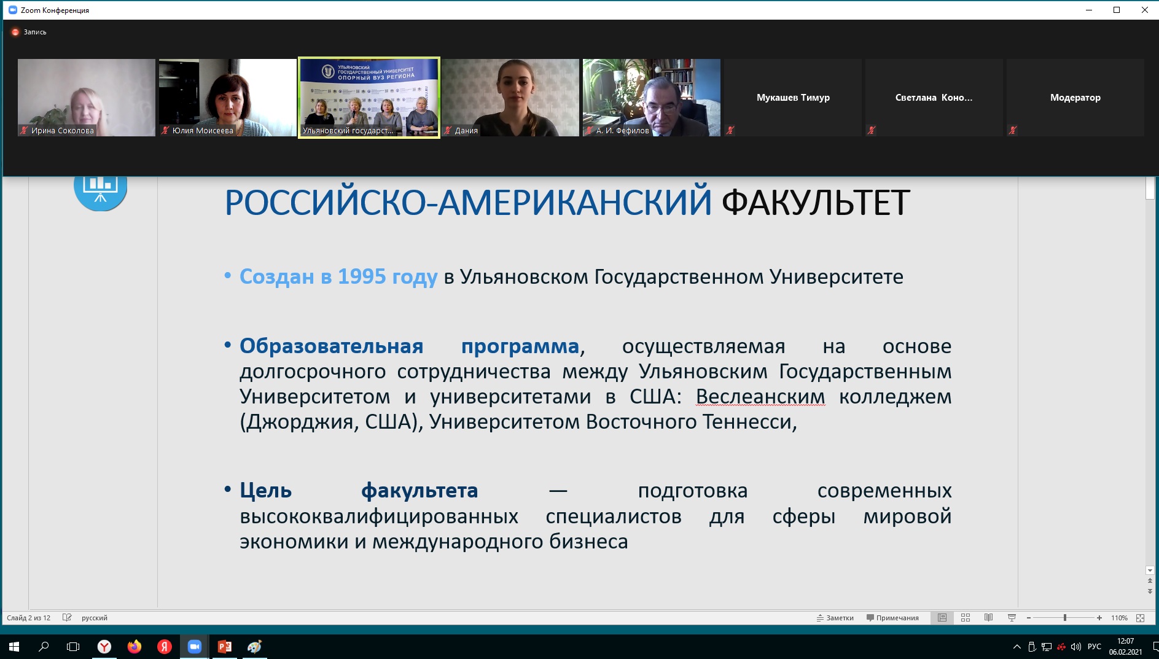
Task: Click muted mic icon on Светлана Коно... tile
Action: [872, 130]
